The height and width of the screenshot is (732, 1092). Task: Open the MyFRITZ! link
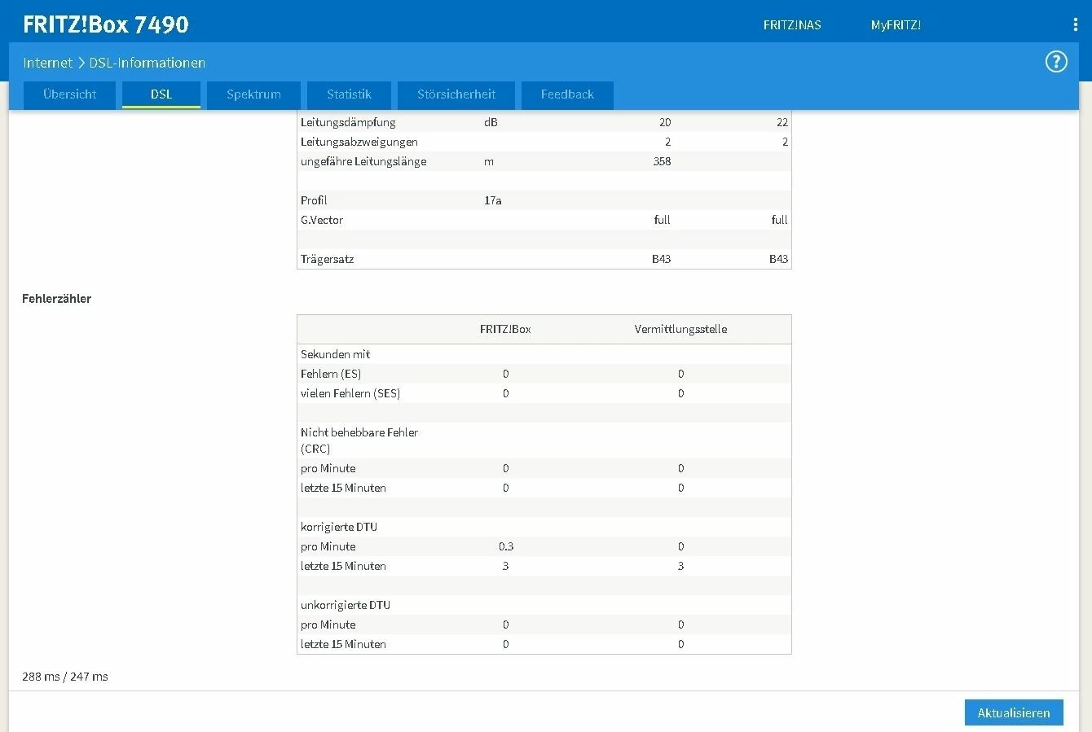(x=896, y=25)
